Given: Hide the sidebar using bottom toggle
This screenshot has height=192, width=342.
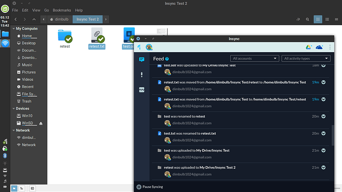Looking at the screenshot, I should tap(32, 189).
